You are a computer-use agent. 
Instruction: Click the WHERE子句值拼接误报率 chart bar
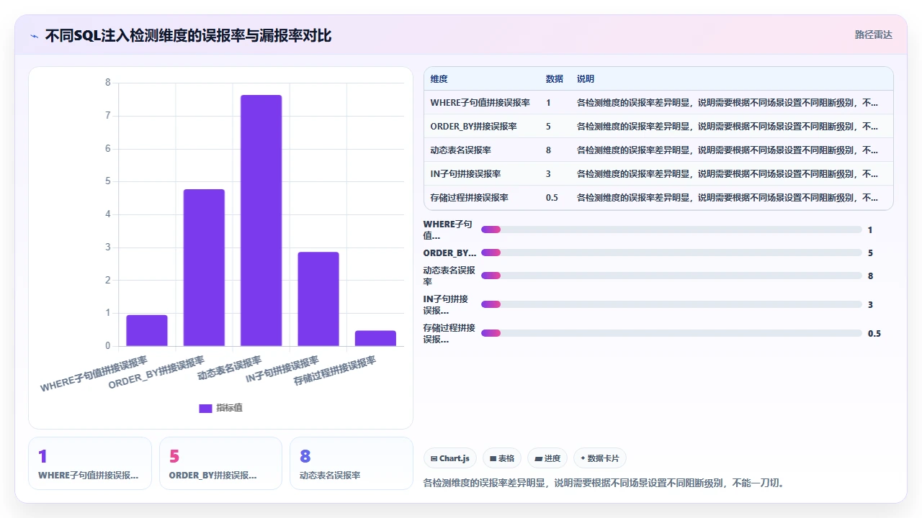click(147, 331)
